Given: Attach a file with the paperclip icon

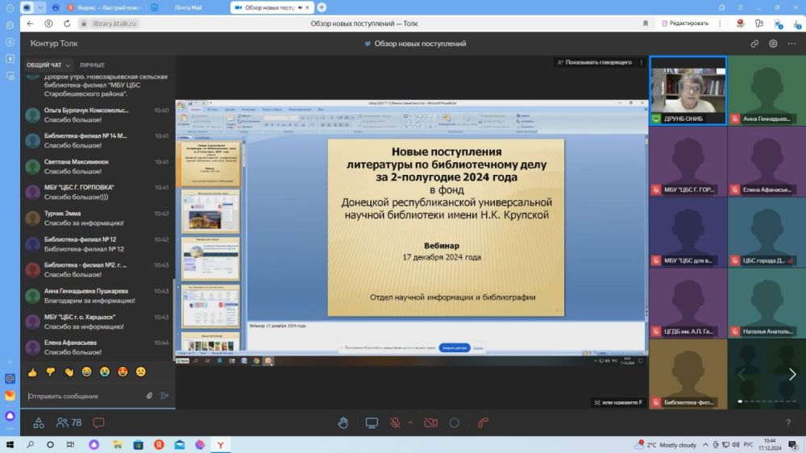Looking at the screenshot, I should pos(149,396).
